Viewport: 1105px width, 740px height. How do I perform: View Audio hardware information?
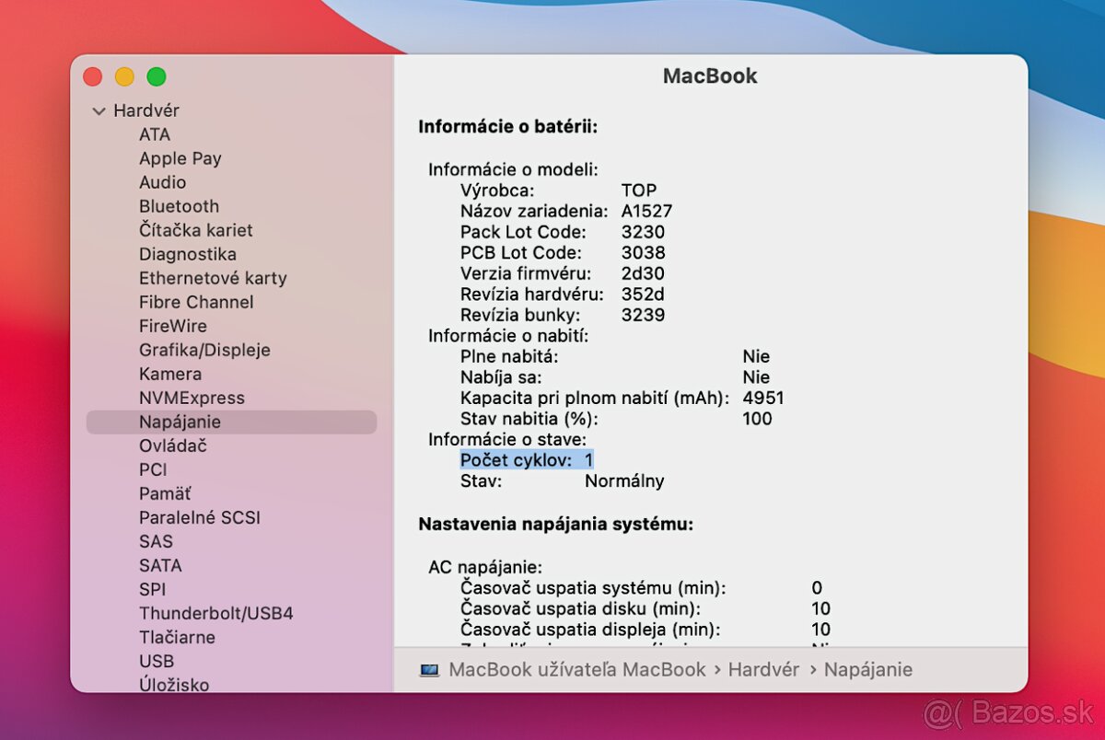[x=162, y=182]
